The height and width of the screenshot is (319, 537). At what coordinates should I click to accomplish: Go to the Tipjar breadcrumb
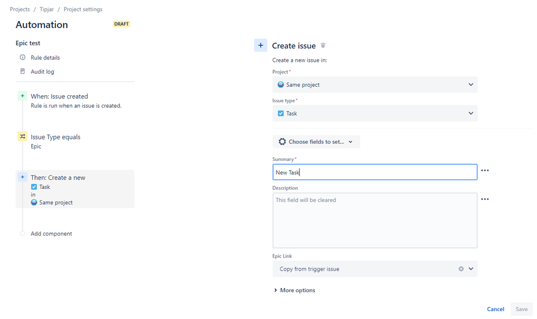pyautogui.click(x=47, y=9)
